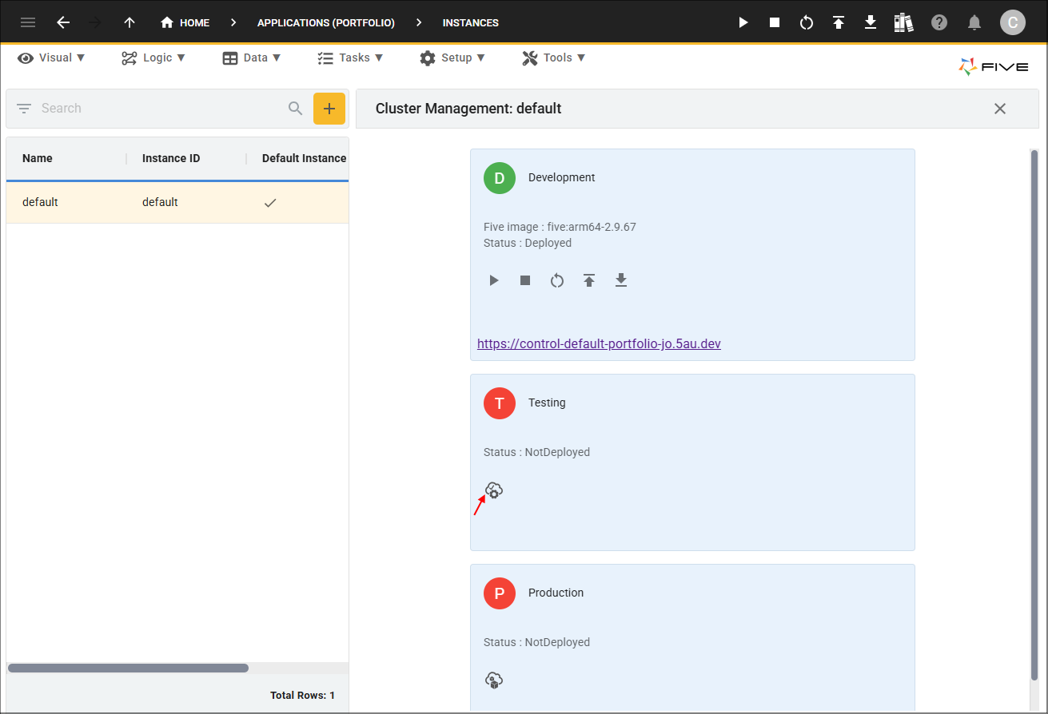This screenshot has width=1048, height=714.
Task: Open the help question mark icon
Action: 939,22
